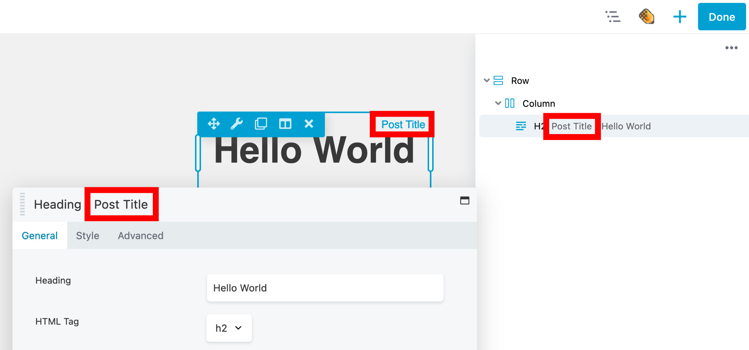The height and width of the screenshot is (350, 749).
Task: Duplicate the heading using the copy icon
Action: (261, 124)
